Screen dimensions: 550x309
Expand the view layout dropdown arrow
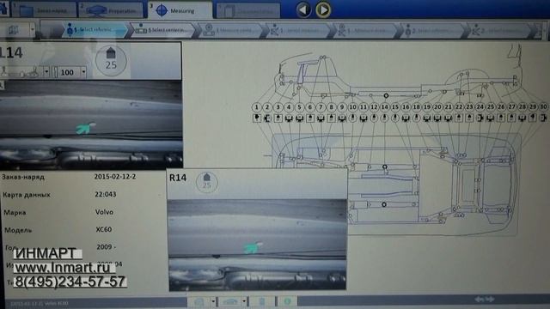[33, 30]
